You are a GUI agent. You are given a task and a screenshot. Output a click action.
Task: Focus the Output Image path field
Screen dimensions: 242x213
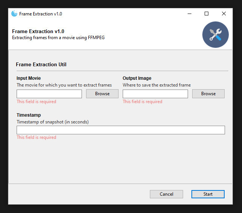point(155,94)
